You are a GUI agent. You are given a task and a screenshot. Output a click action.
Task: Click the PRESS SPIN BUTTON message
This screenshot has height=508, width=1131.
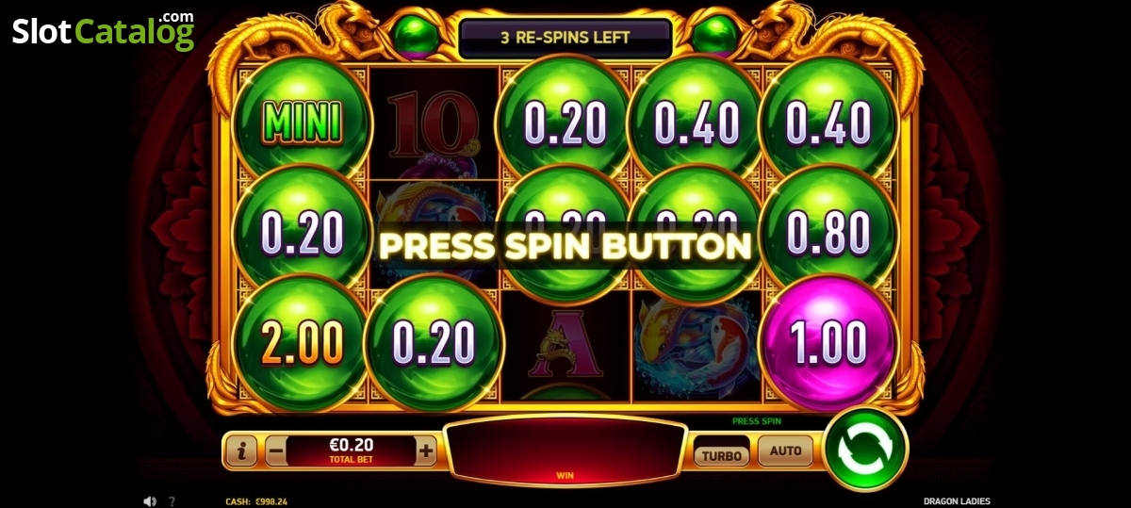pyautogui.click(x=565, y=246)
